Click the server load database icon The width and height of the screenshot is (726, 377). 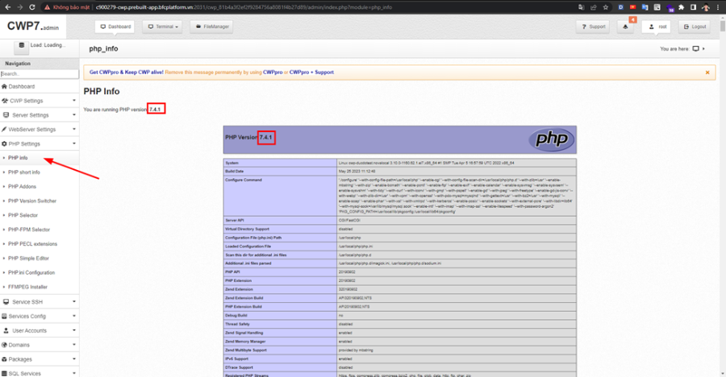tap(21, 45)
